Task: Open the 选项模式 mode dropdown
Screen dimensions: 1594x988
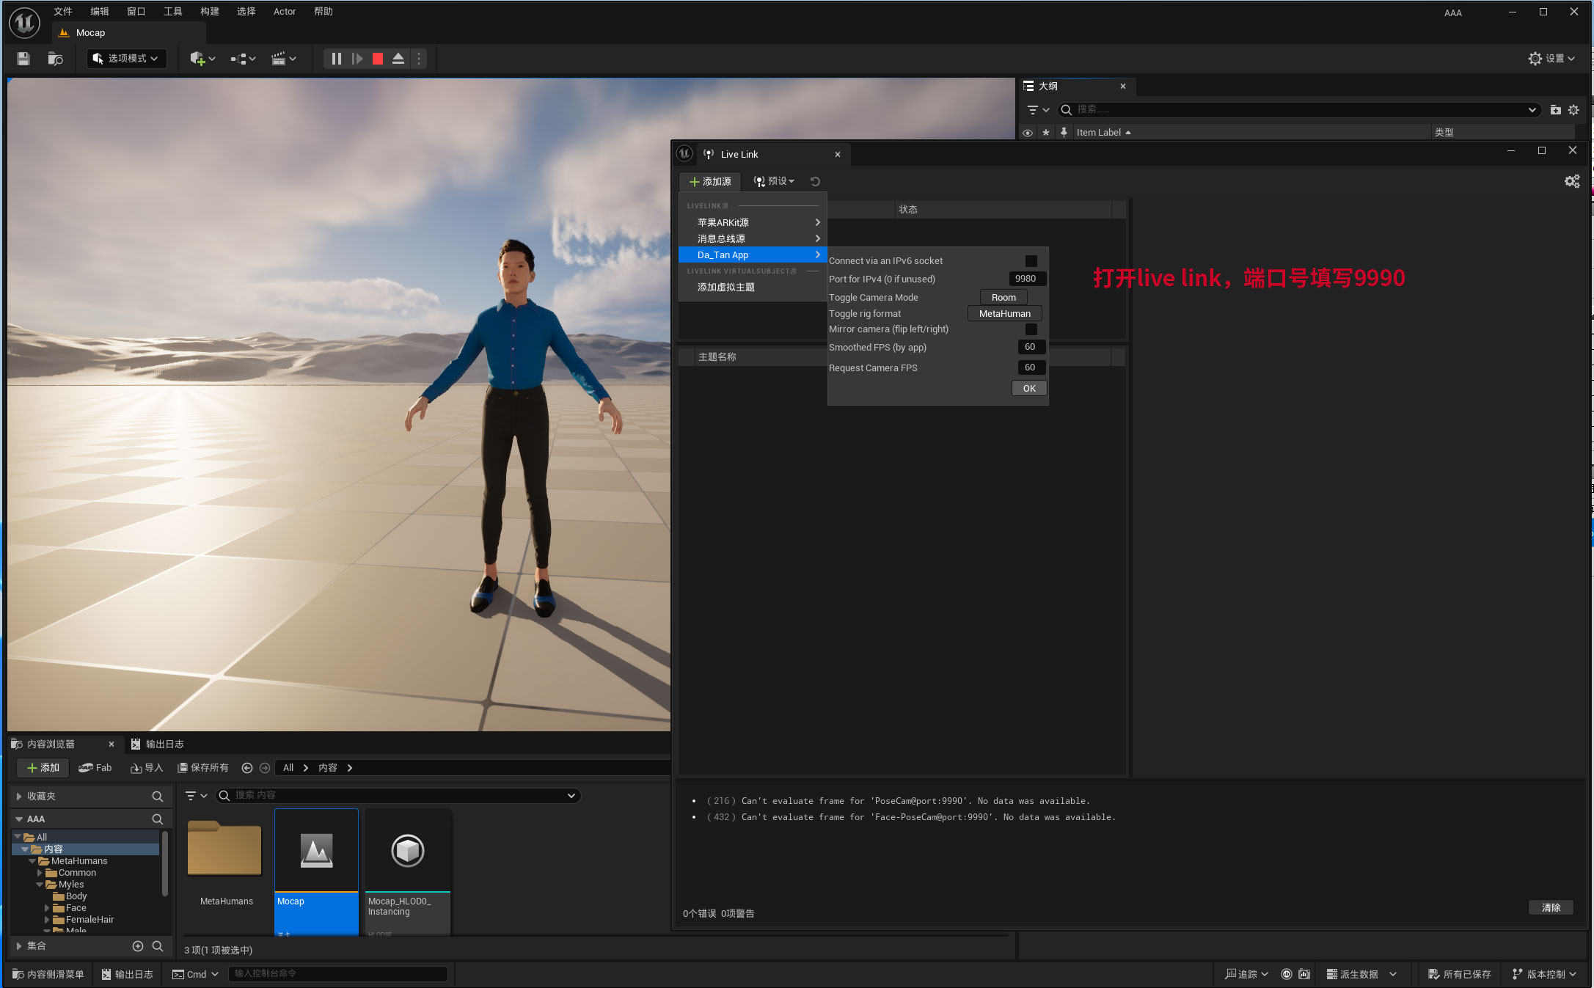Action: coord(126,59)
